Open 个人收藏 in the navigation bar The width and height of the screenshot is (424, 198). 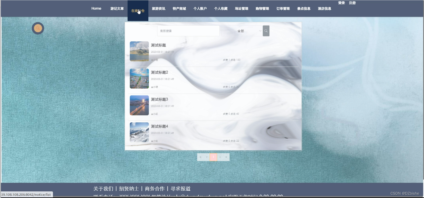[x=221, y=9]
